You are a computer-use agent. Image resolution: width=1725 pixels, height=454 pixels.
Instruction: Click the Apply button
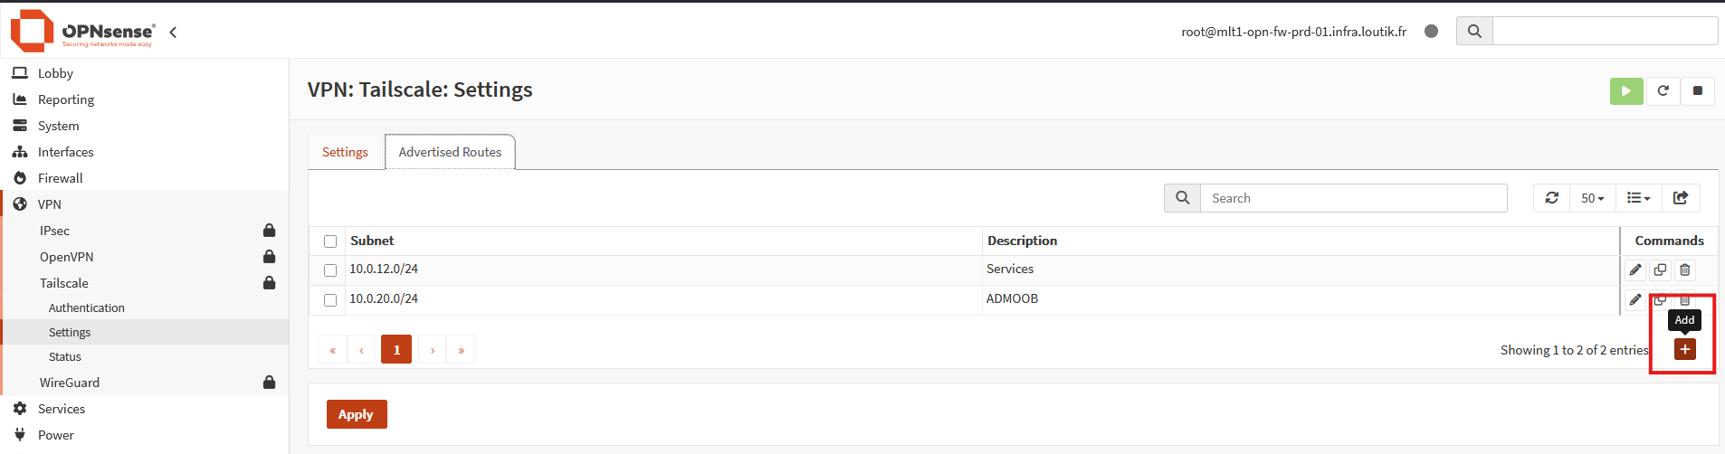(357, 414)
